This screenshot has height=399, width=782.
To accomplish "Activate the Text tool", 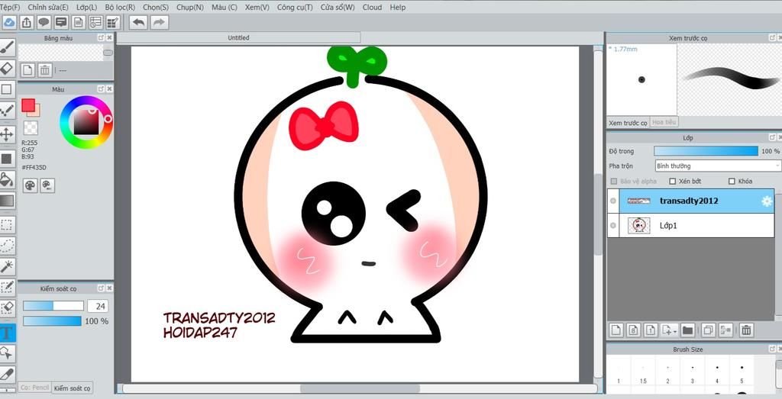I will [x=6, y=333].
